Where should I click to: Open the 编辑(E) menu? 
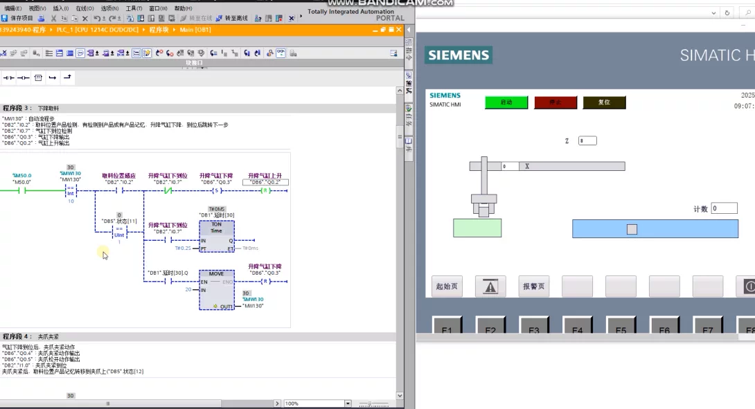(x=13, y=8)
